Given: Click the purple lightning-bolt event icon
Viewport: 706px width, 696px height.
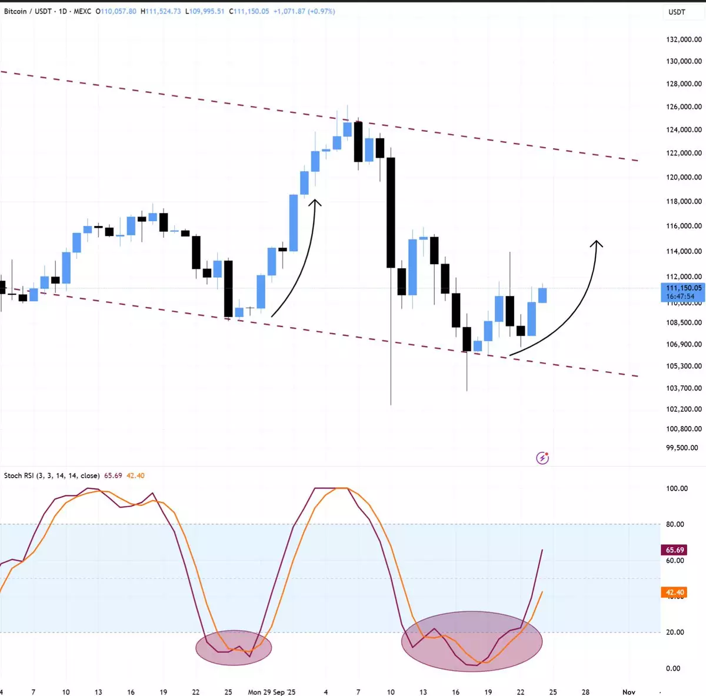Looking at the screenshot, I should tap(542, 458).
